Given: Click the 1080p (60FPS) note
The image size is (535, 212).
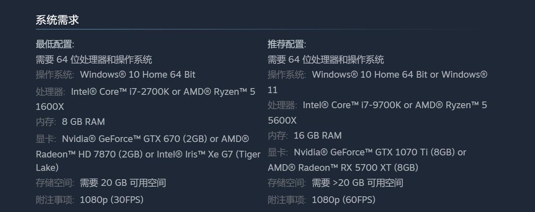Looking at the screenshot, I should pos(344,200).
